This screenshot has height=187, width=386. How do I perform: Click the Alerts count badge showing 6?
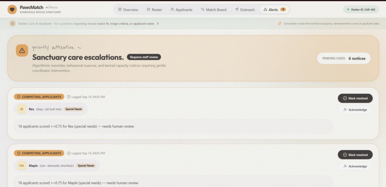pyautogui.click(x=283, y=10)
